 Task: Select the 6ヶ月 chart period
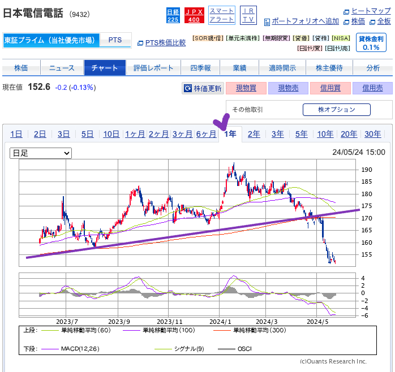[207, 134]
